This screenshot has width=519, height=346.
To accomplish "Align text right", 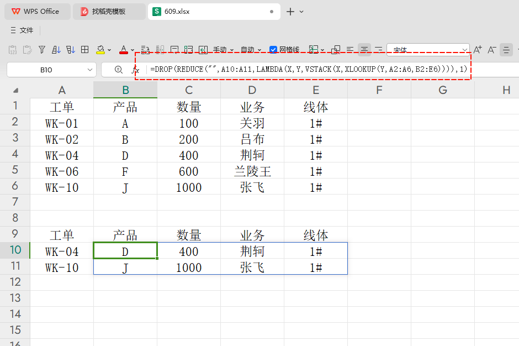I will (x=379, y=50).
